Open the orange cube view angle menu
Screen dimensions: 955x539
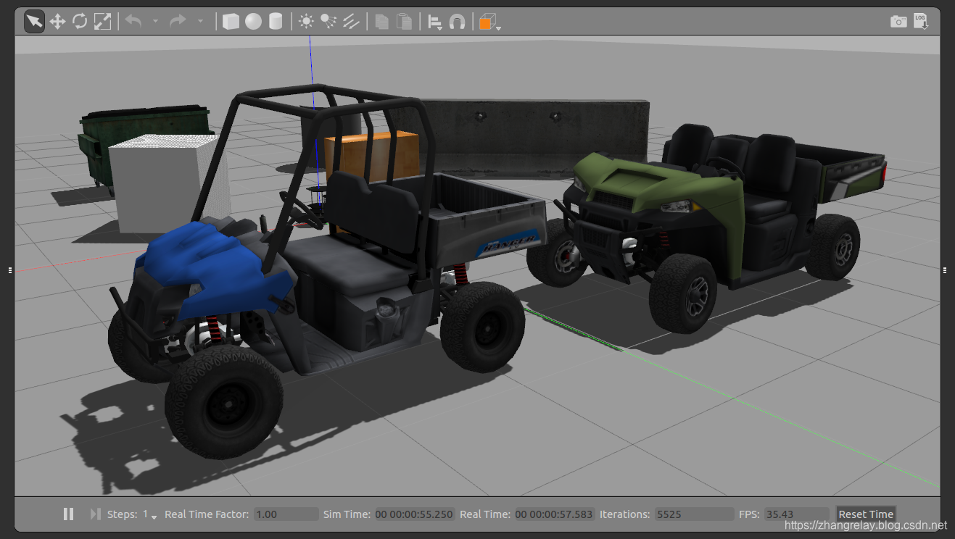tap(489, 22)
